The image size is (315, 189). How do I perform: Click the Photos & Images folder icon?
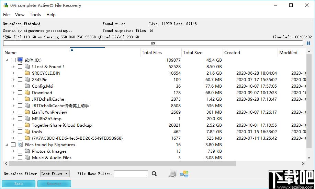(27, 151)
